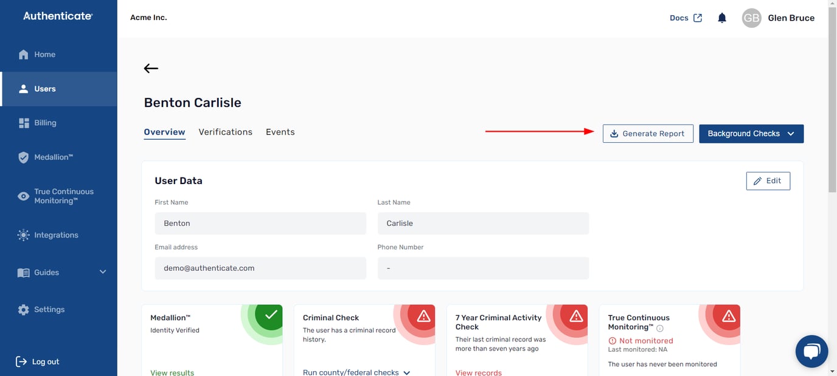Click the Medallion green checkmark icon

point(271,315)
